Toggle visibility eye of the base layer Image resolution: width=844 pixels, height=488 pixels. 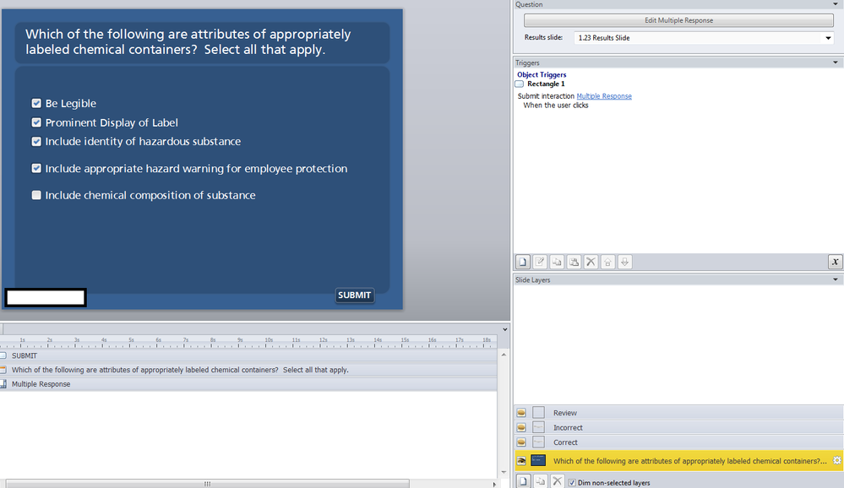pos(521,460)
